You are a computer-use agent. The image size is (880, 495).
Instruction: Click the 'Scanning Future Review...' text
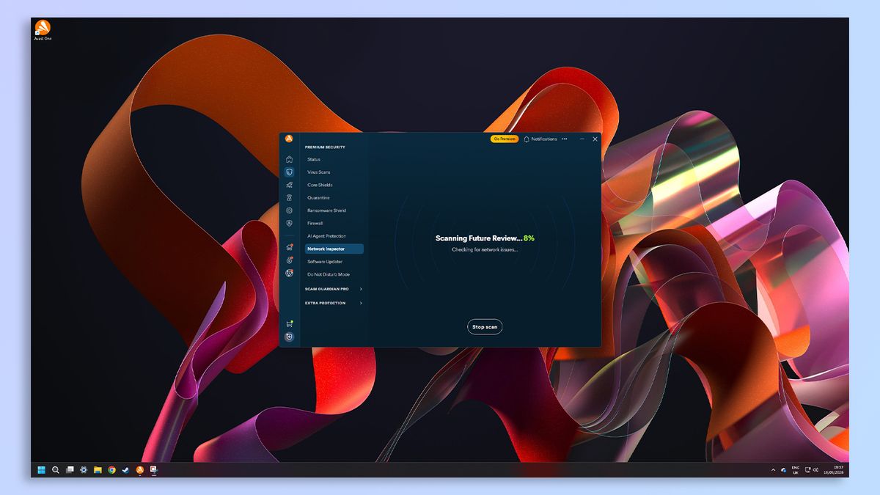(x=479, y=238)
